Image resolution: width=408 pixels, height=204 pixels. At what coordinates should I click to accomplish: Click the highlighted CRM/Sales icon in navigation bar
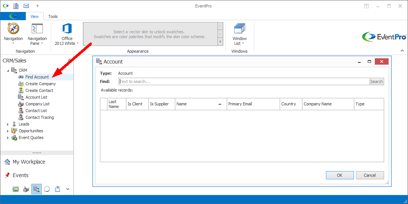[x=37, y=189]
